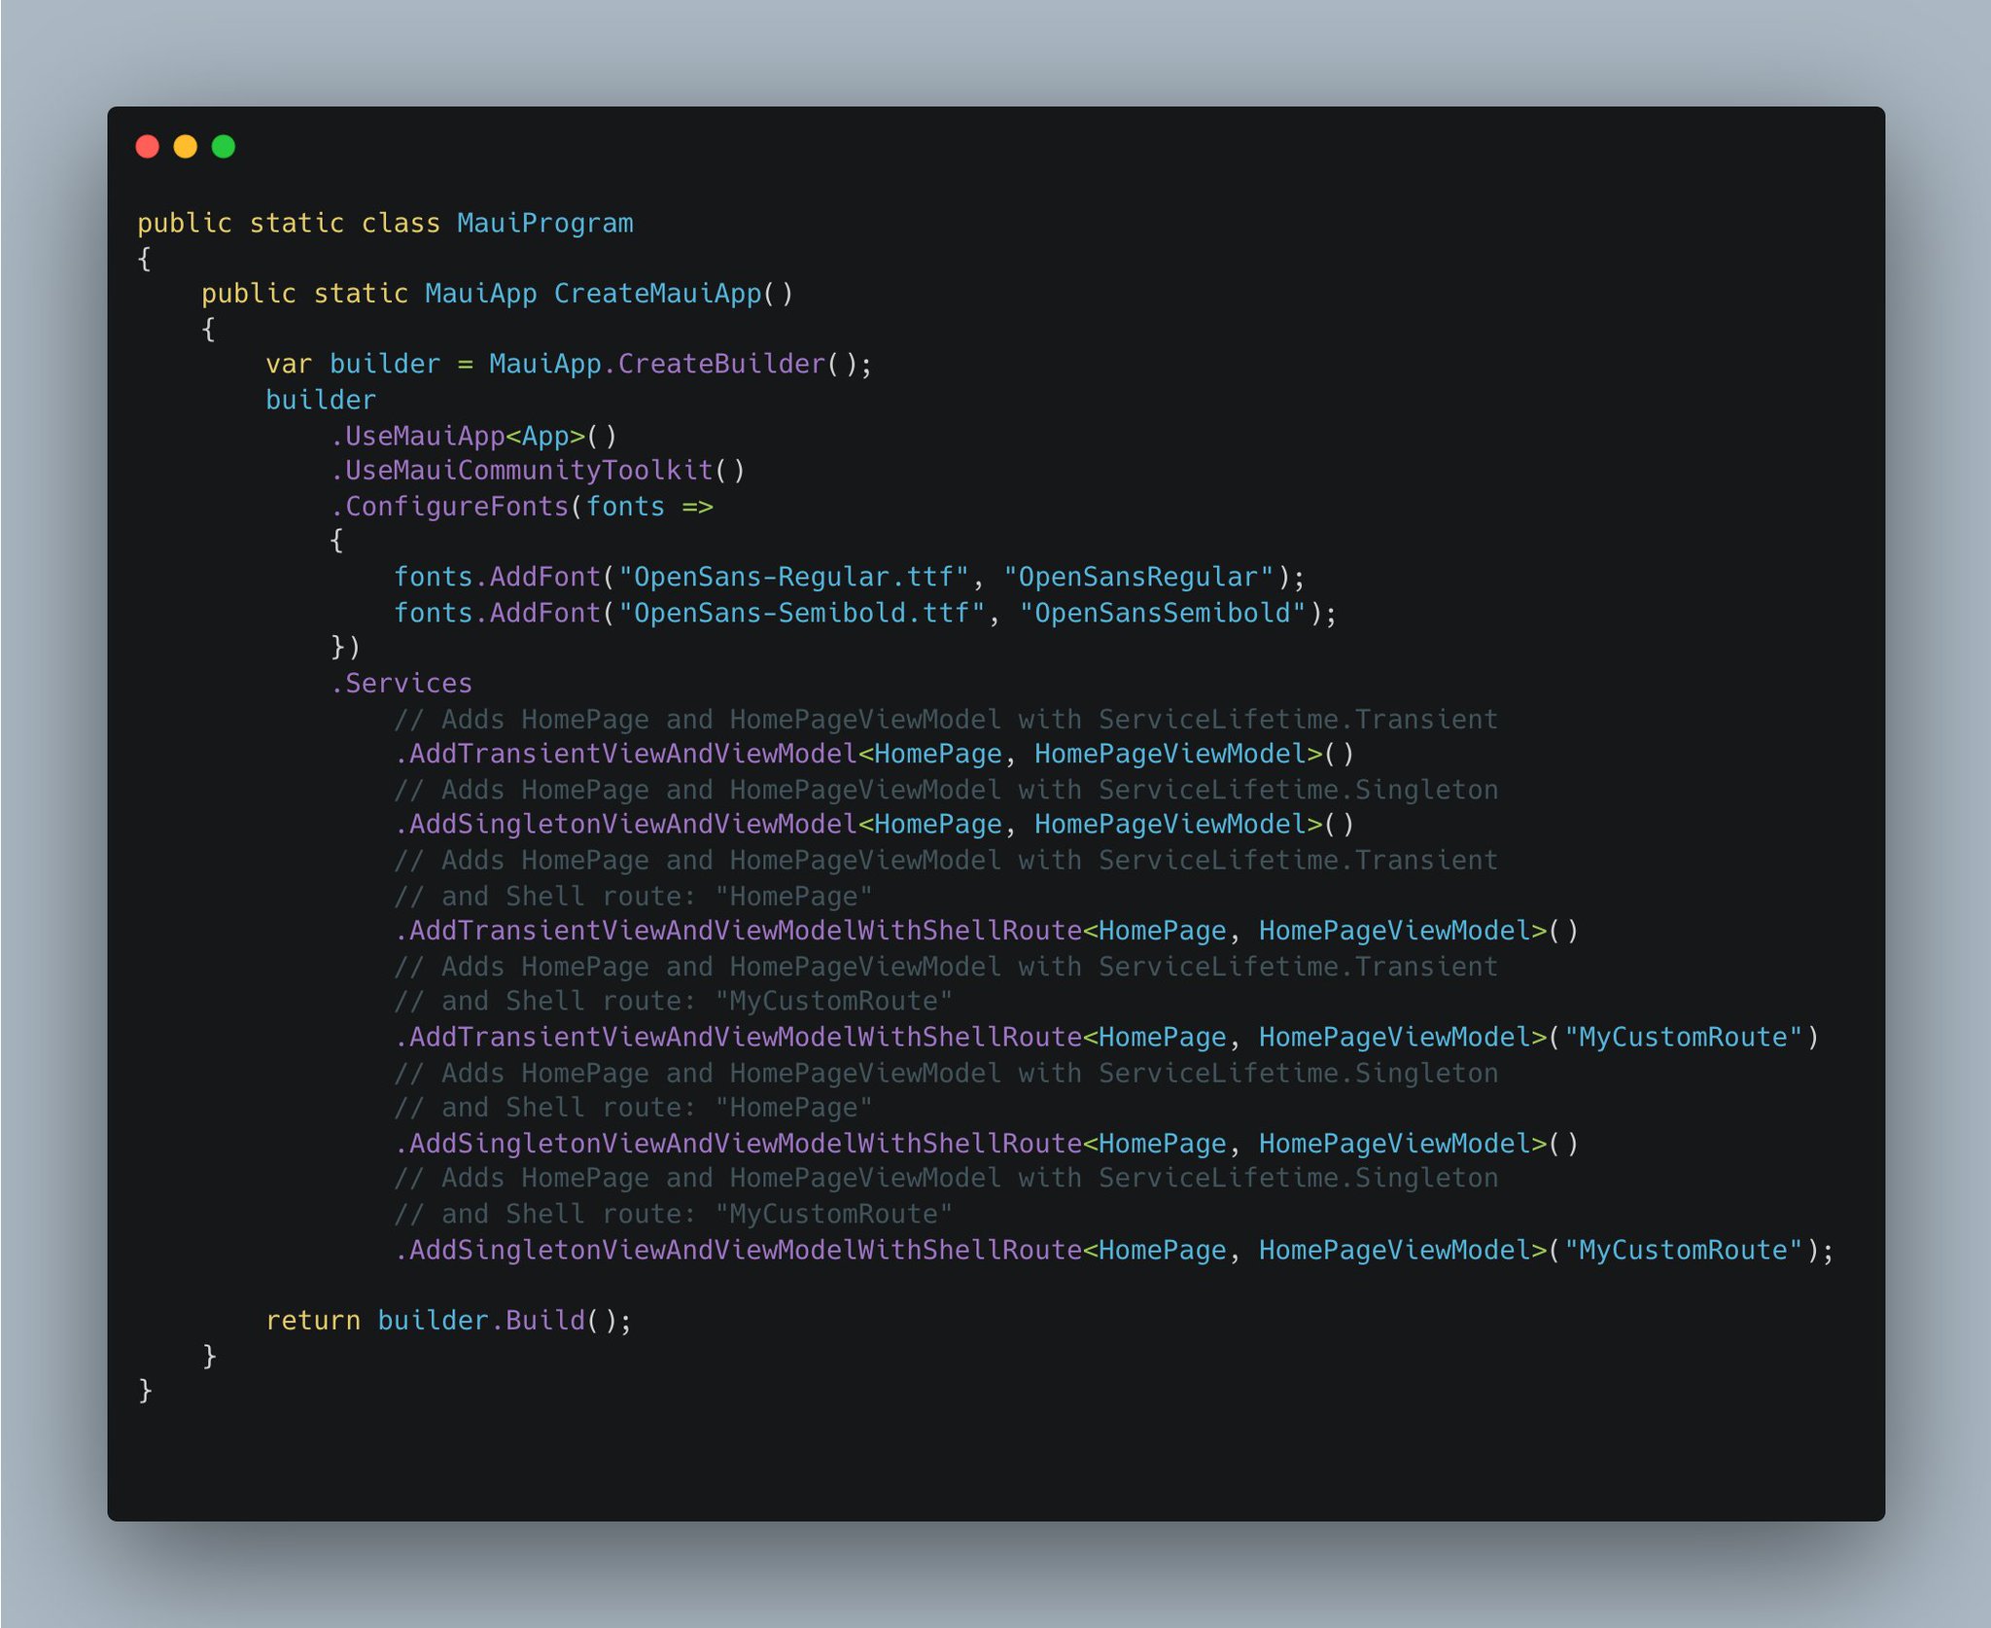This screenshot has width=1991, height=1628.
Task: Click the yellow minimize dot
Action: 186,146
